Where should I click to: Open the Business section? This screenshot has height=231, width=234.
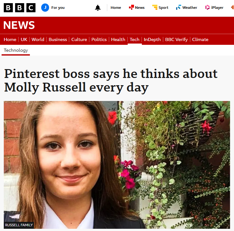pyautogui.click(x=58, y=39)
